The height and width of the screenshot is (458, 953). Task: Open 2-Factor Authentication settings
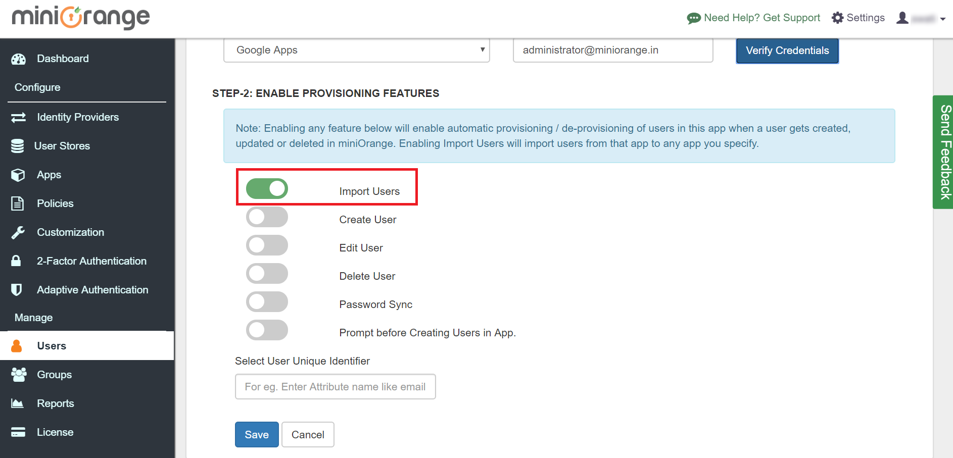91,261
